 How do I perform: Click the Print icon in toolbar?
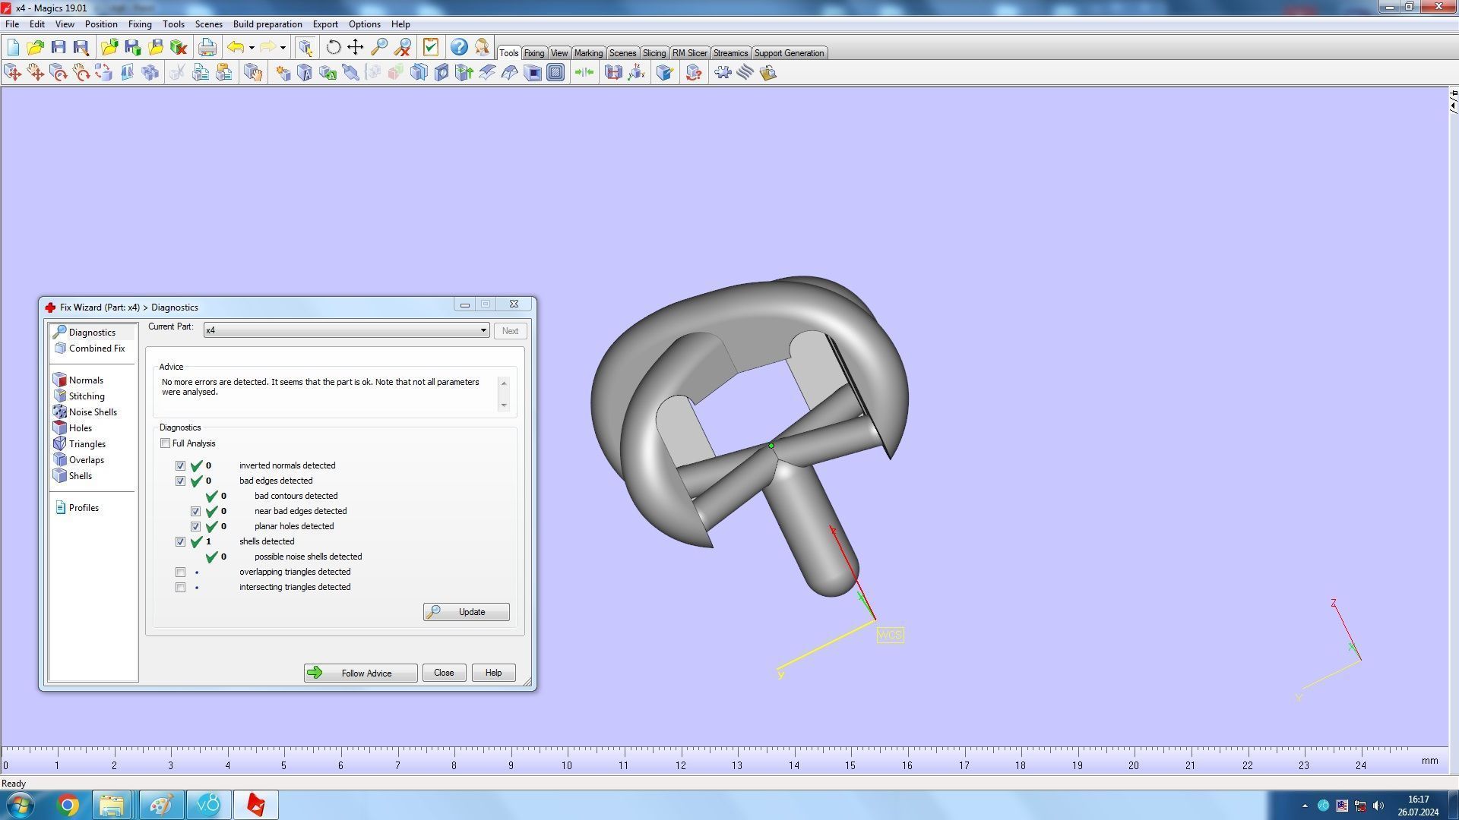pyautogui.click(x=207, y=48)
